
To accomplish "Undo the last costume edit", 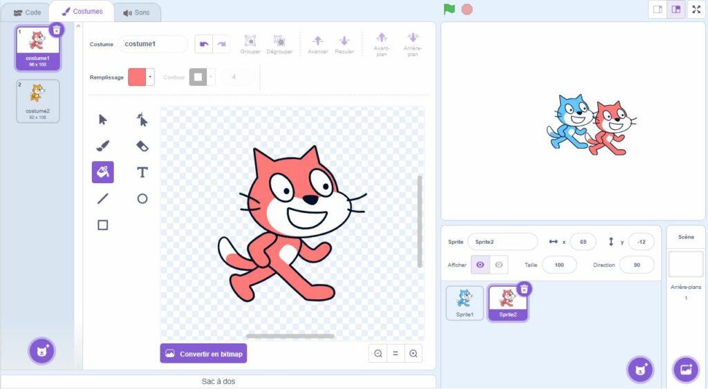I will (x=204, y=44).
